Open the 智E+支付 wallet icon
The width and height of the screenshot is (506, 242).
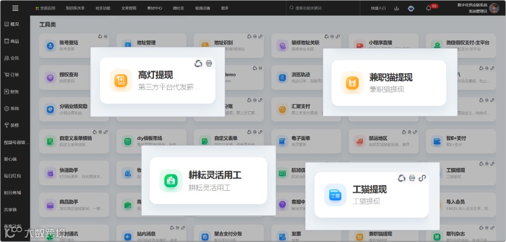pyautogui.click(x=437, y=141)
